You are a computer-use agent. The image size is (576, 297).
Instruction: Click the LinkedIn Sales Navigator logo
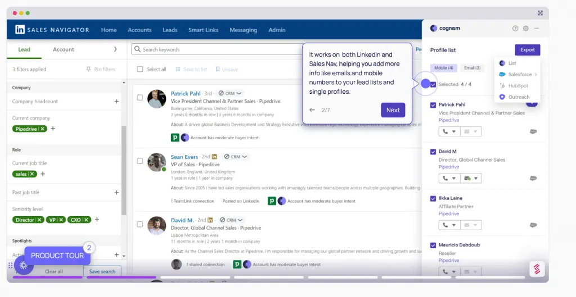[52, 30]
